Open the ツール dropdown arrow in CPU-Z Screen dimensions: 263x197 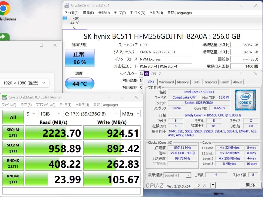(x=213, y=185)
